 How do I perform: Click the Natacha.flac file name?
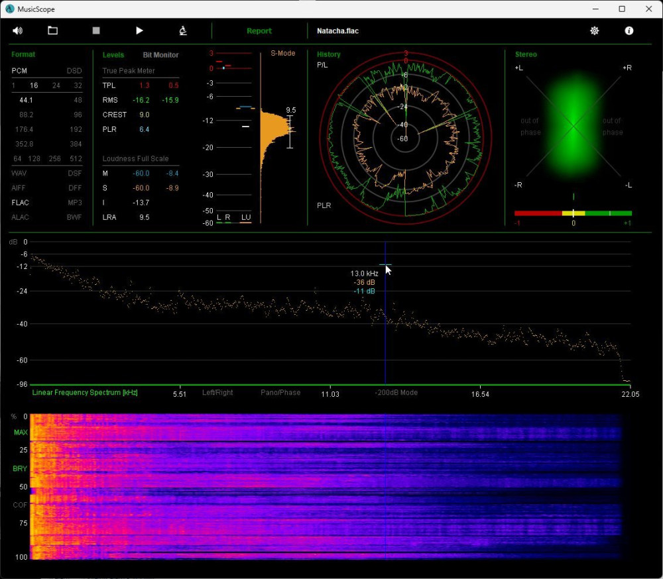[338, 31]
